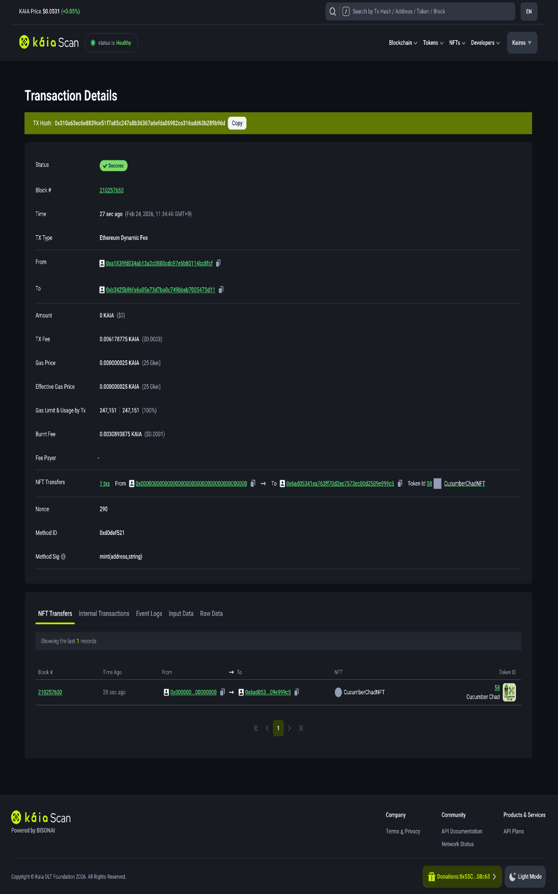The image size is (558, 894).
Task: Open block 210257650 link in details
Action: 112,190
